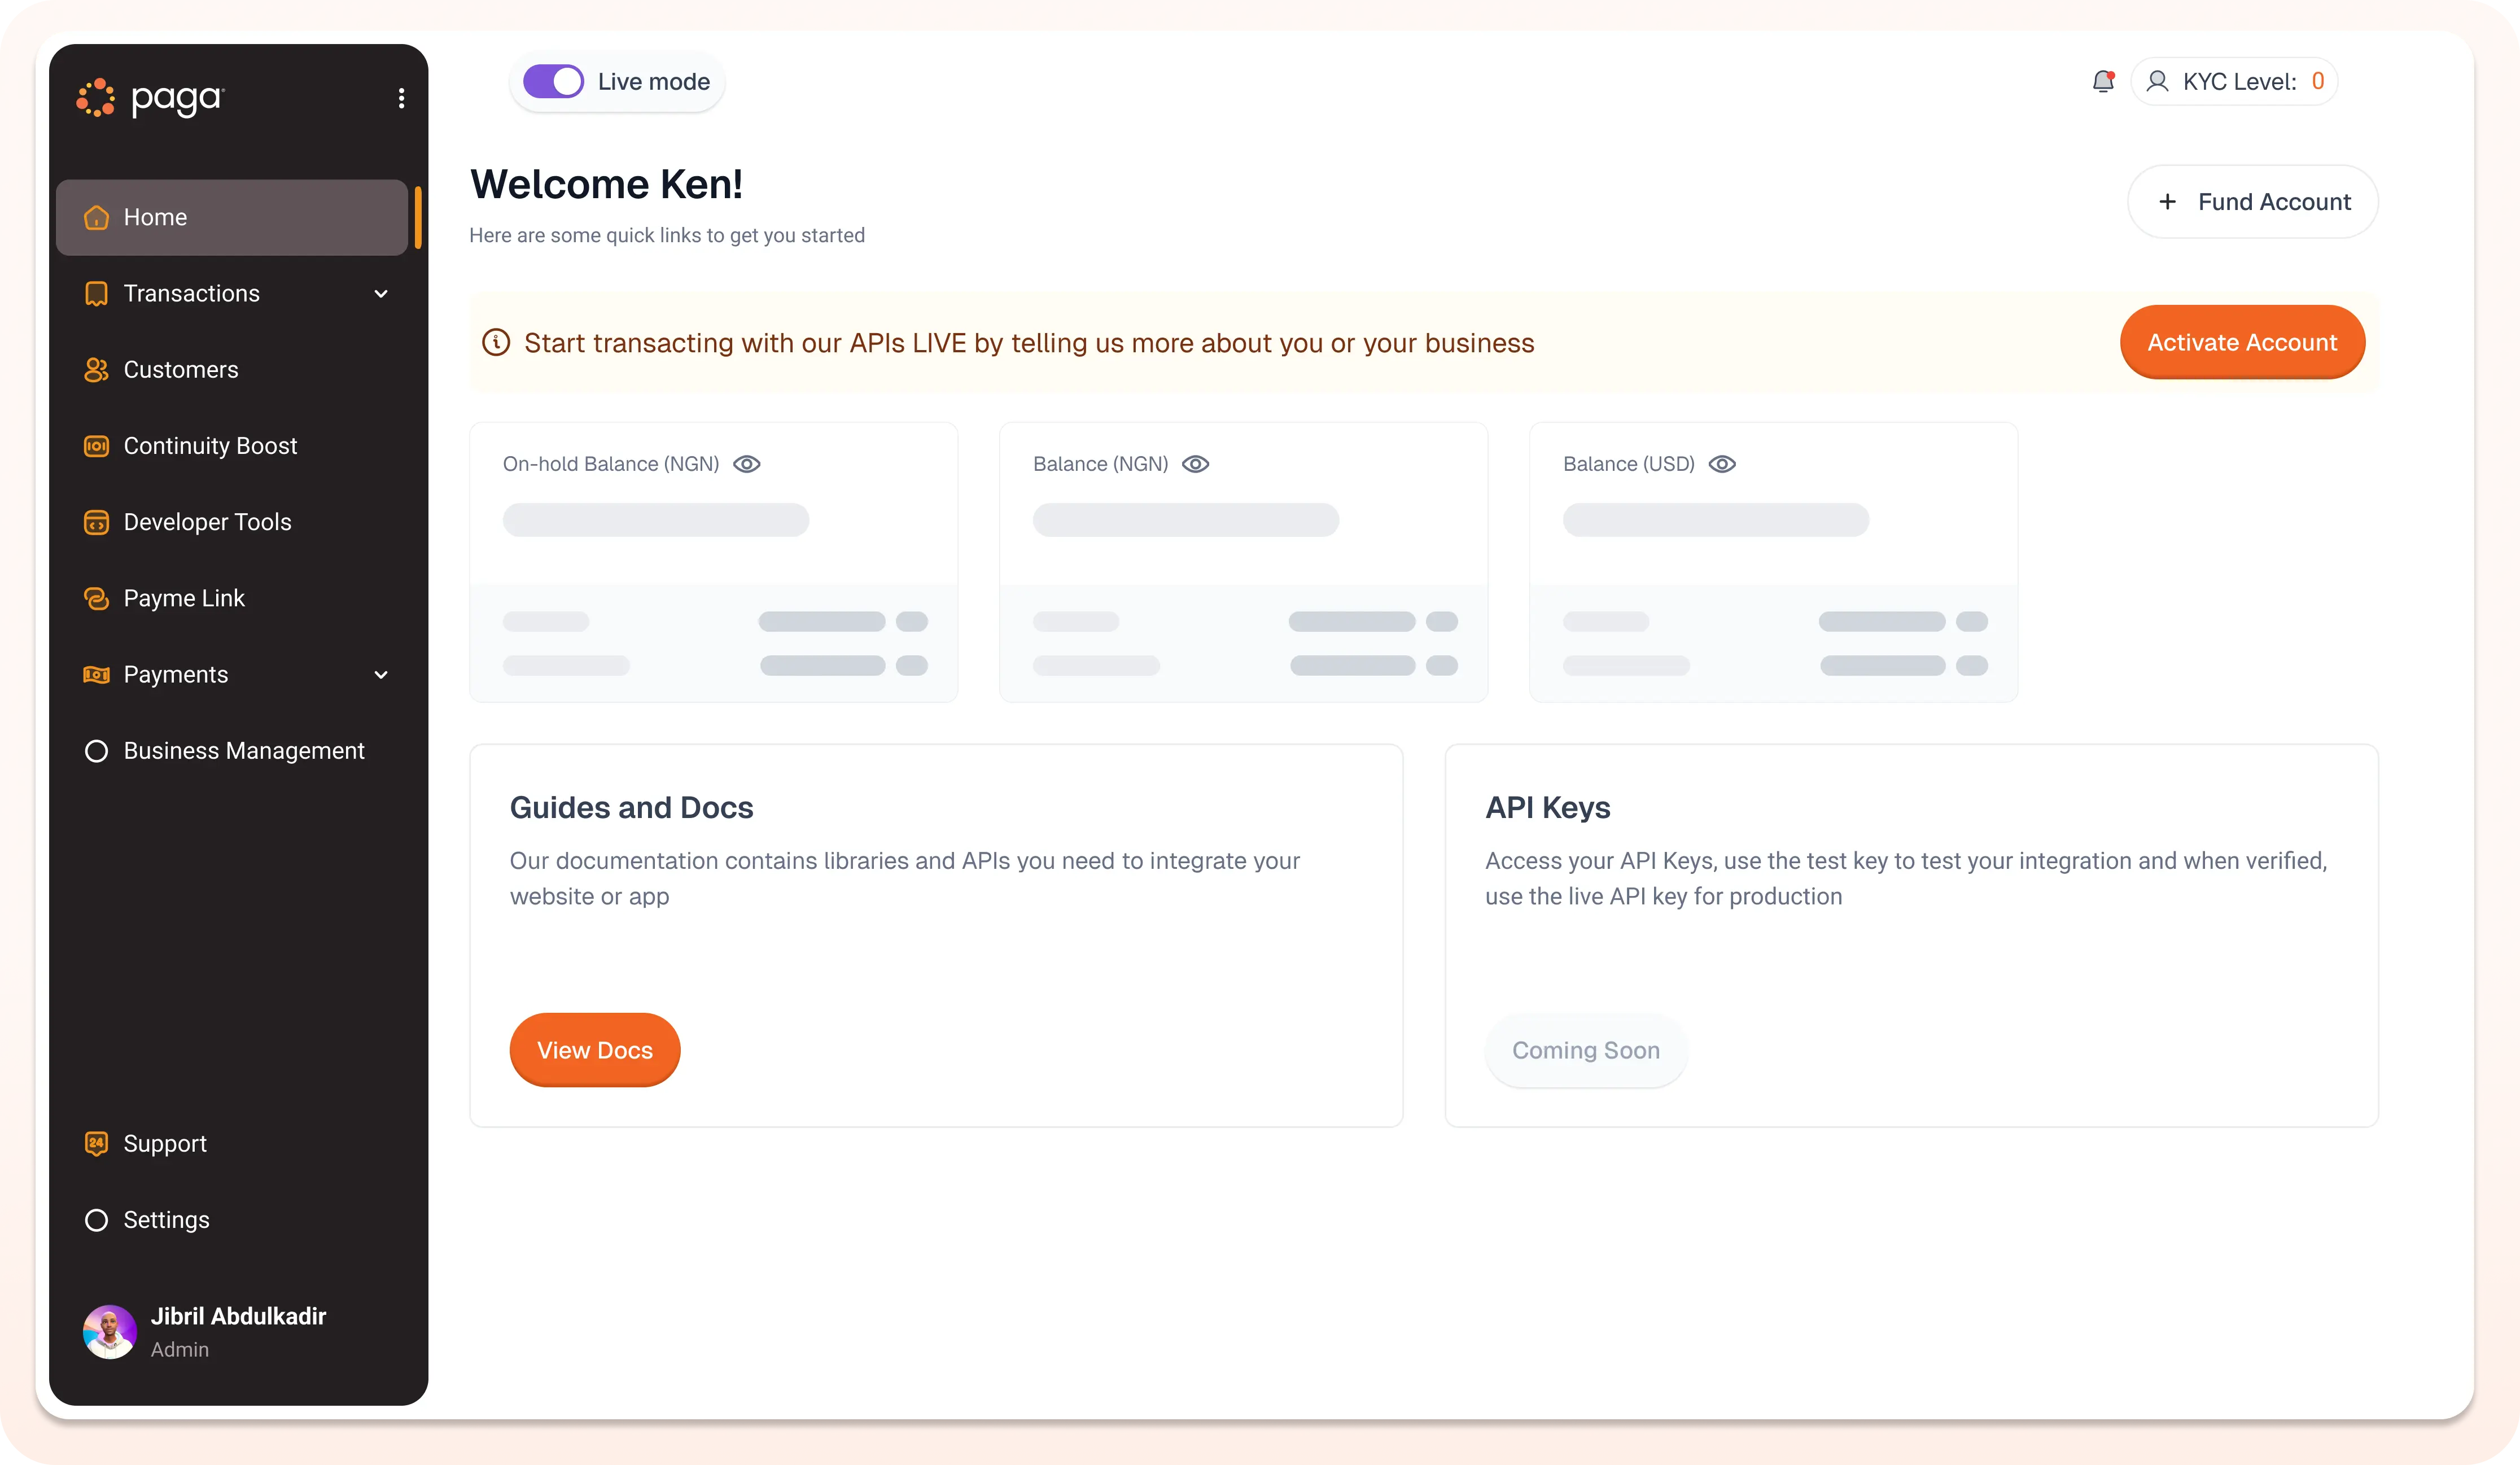The width and height of the screenshot is (2520, 1465).
Task: Click the Activate Account button
Action: click(2242, 342)
